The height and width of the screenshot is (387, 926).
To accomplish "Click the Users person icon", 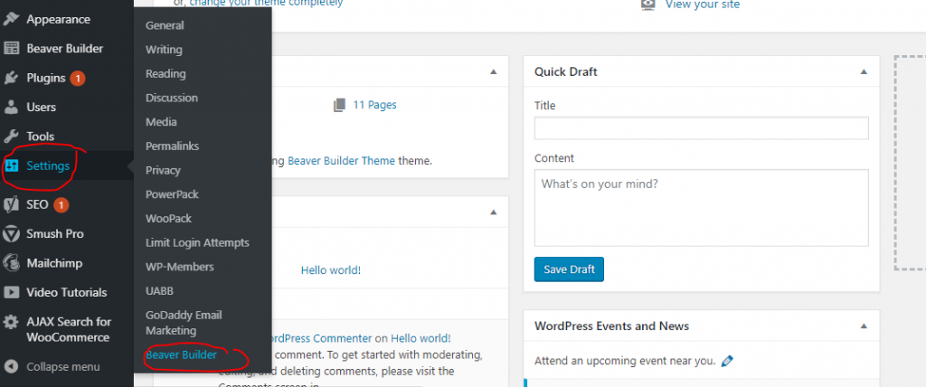I will pos(11,107).
